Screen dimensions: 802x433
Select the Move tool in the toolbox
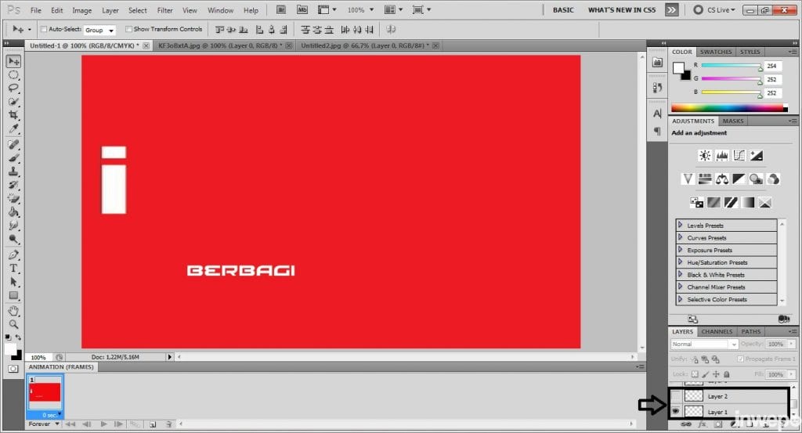click(x=14, y=61)
